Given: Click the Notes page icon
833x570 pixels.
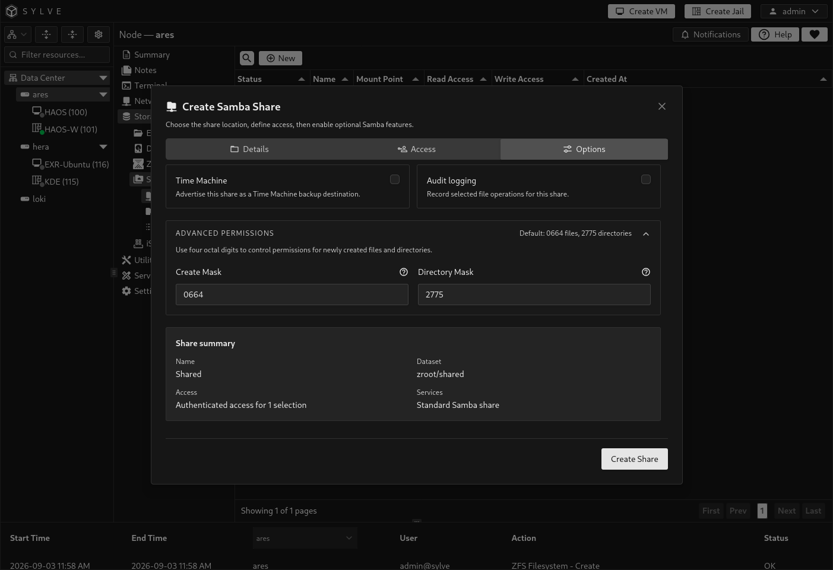Looking at the screenshot, I should (126, 70).
